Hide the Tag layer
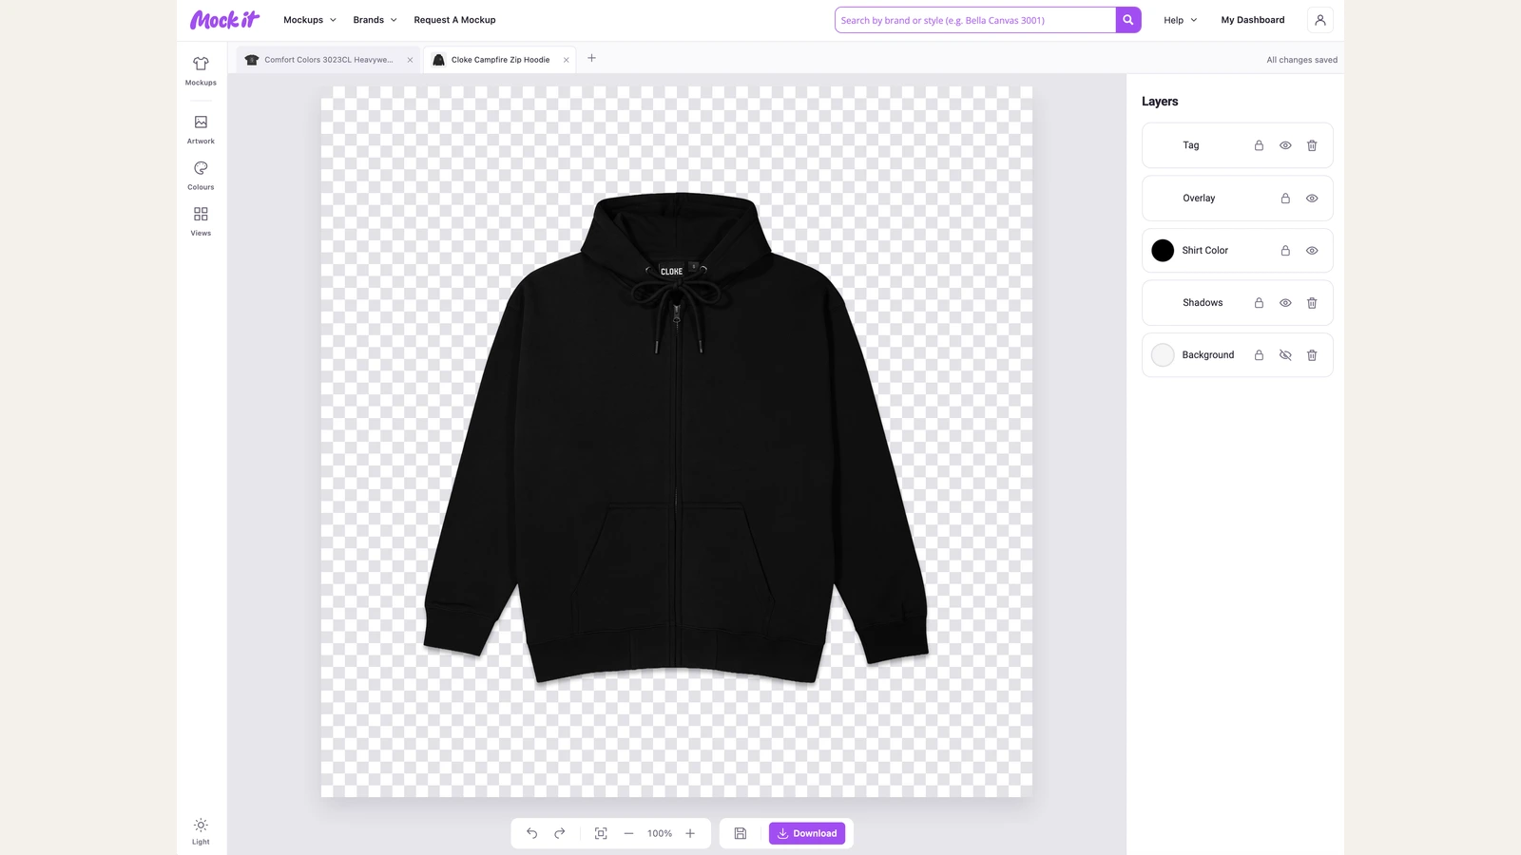 (1285, 145)
